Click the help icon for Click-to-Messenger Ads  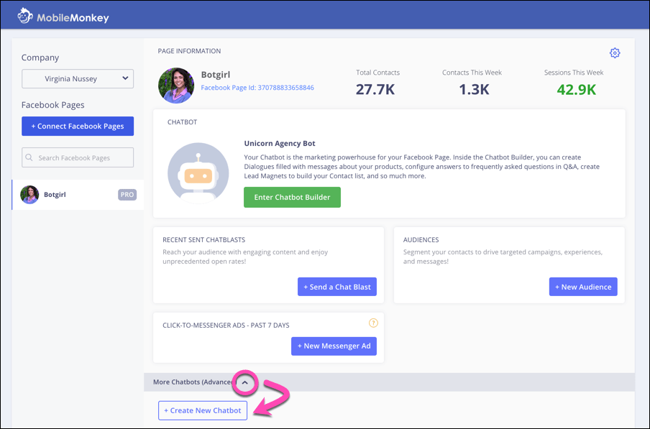coord(373,323)
